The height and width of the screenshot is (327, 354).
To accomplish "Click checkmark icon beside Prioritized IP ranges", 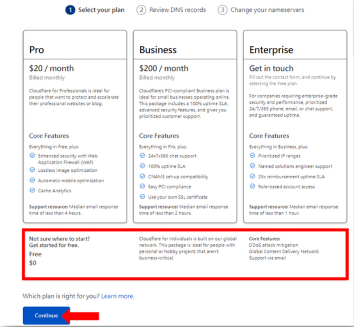I will (x=252, y=156).
